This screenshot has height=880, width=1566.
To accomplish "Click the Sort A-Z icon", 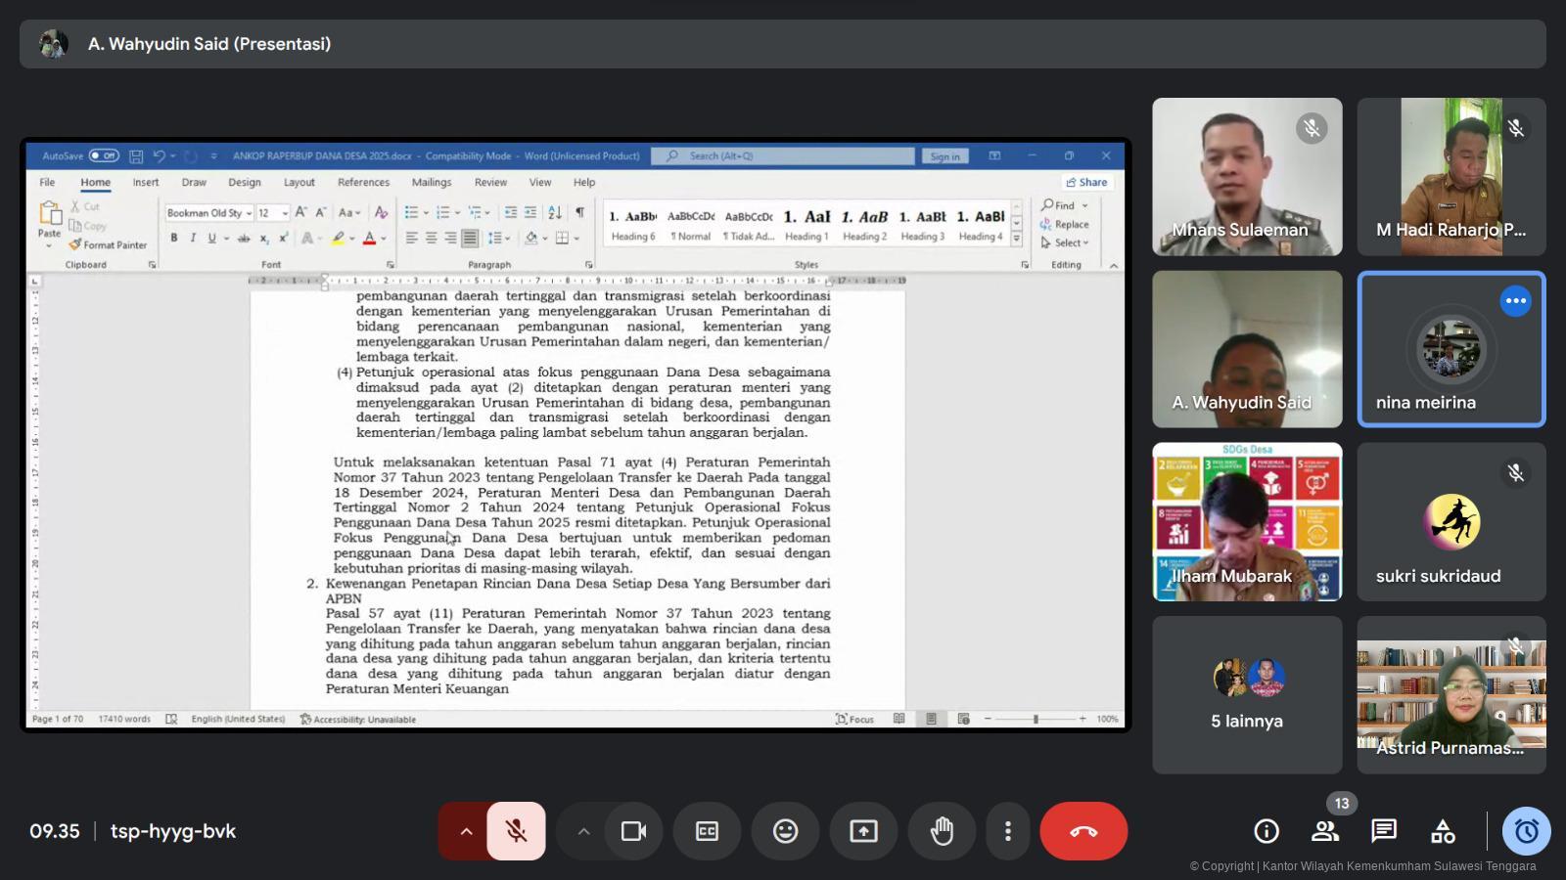I will click(x=555, y=212).
